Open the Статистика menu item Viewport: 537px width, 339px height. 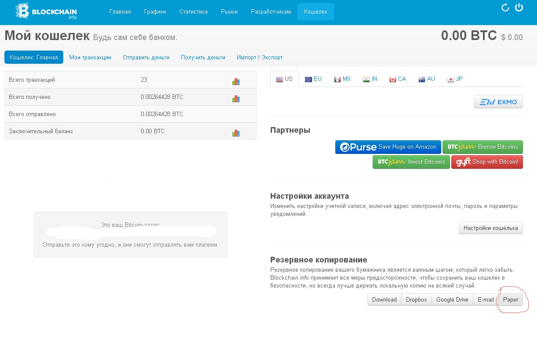[x=193, y=12]
